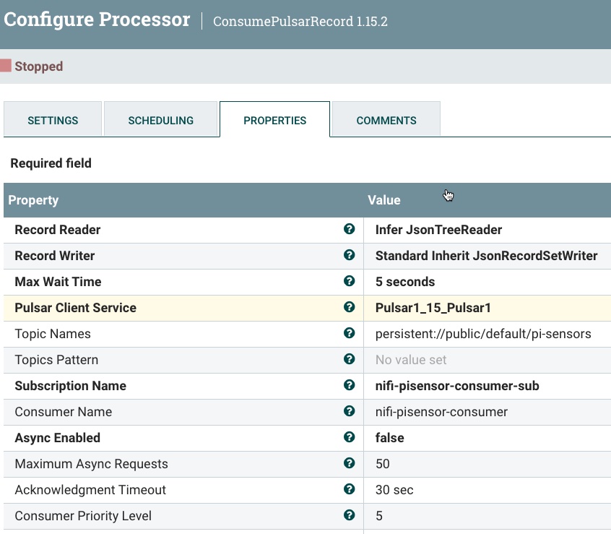This screenshot has height=534, width=611.
Task: Select the Properties tab
Action: pos(274,119)
